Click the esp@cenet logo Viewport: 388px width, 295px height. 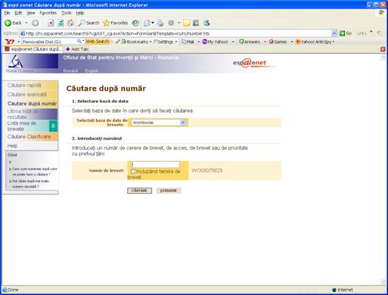point(250,63)
